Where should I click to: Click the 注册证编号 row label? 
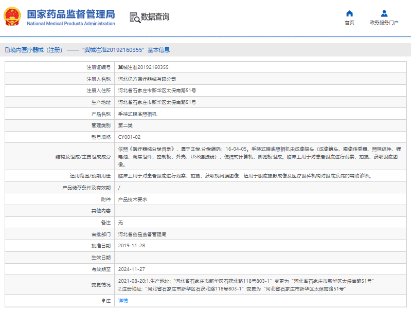(99, 67)
